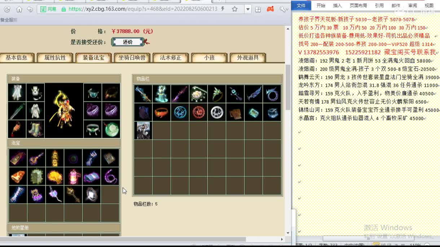Expand the address bar dropdown arrow
Image resolution: width=440 pixels, height=247 pixels.
coord(247,9)
